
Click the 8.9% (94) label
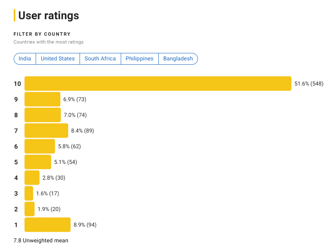(85, 225)
